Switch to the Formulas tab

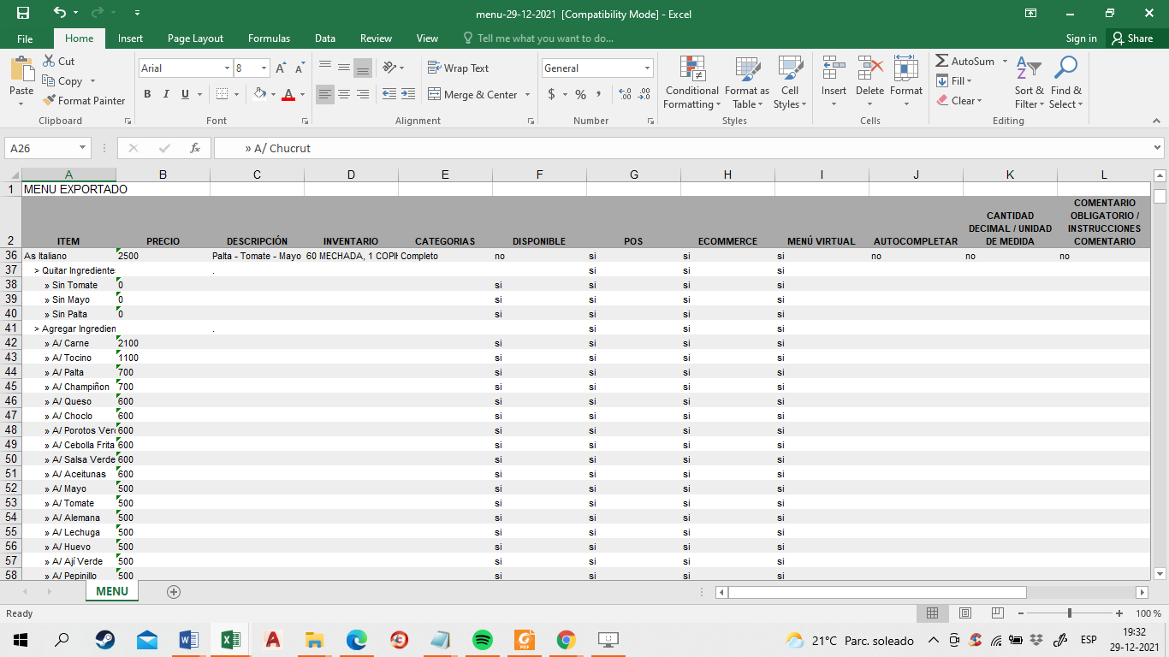pos(269,38)
